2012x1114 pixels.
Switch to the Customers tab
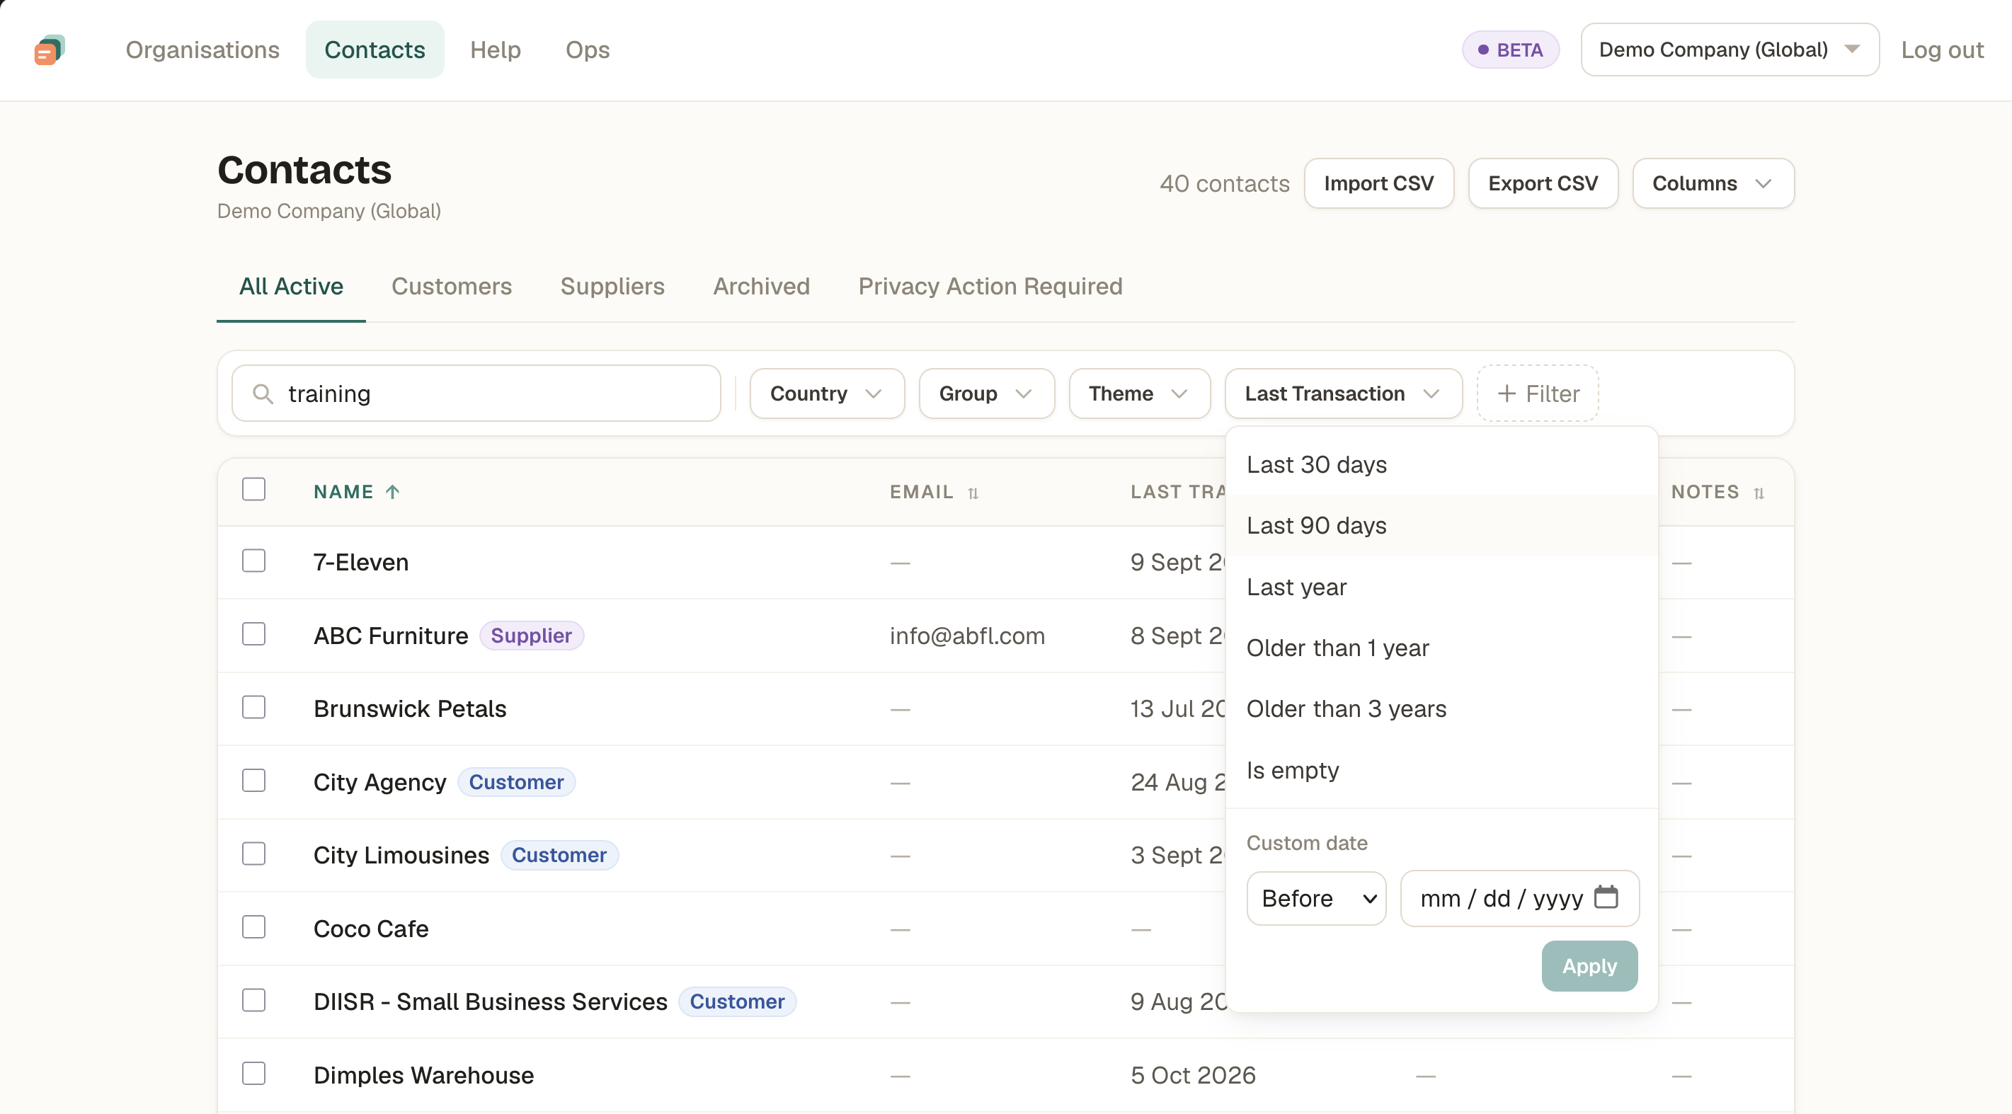pyautogui.click(x=452, y=287)
